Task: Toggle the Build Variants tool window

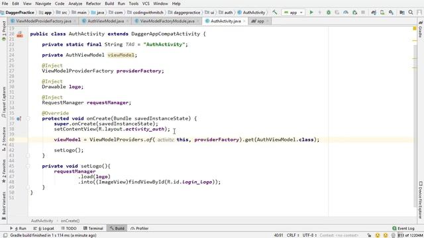Action: [4, 205]
